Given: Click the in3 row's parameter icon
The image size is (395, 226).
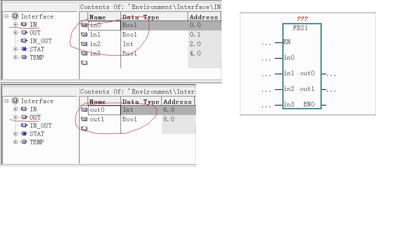Looking at the screenshot, I should coord(84,53).
